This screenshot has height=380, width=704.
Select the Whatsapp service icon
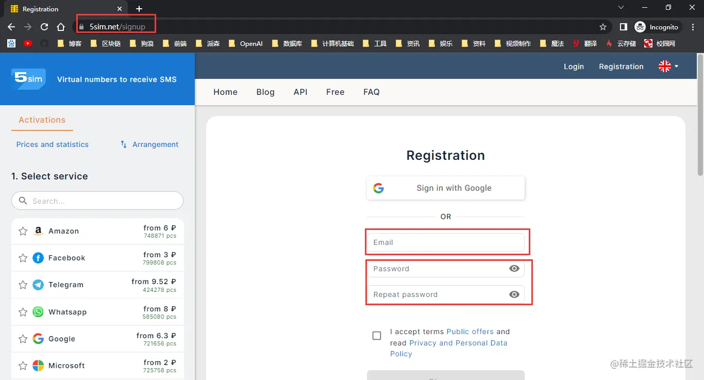point(38,312)
